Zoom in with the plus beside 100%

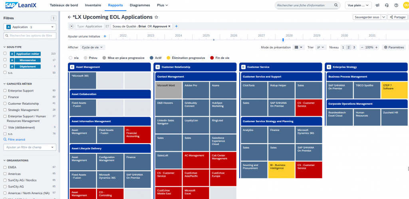coord(378,47)
